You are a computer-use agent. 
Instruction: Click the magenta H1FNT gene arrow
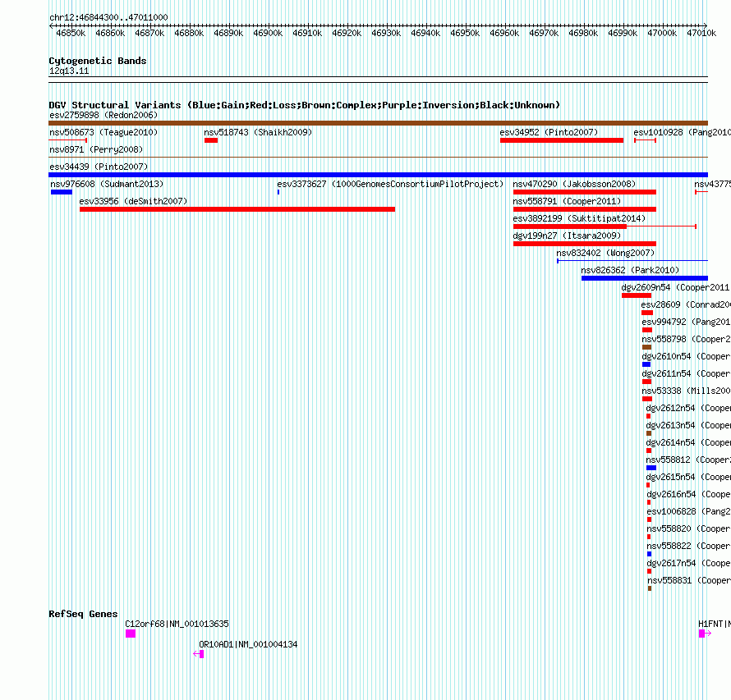[x=705, y=634]
